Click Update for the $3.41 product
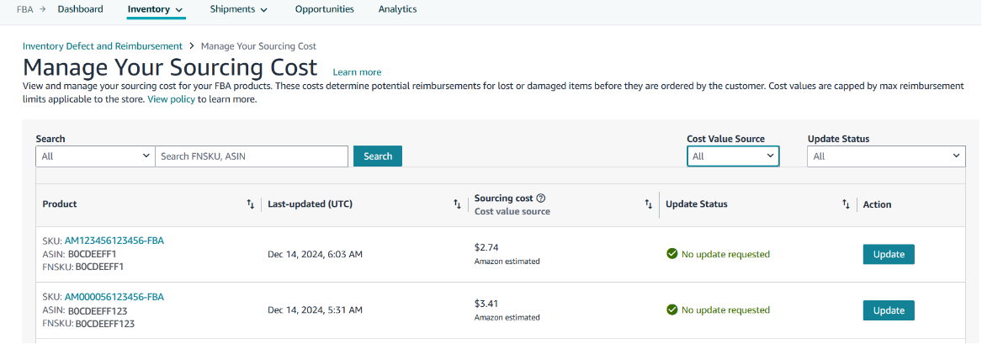Screen dimensions: 982x344 [888, 310]
